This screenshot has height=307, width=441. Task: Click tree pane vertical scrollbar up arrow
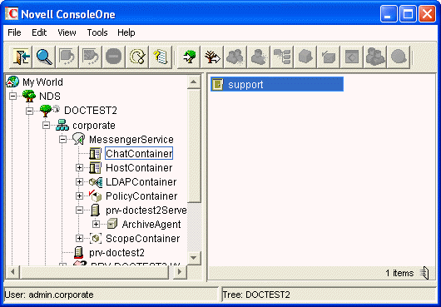pyautogui.click(x=193, y=82)
